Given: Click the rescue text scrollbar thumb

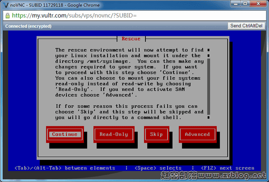Looking at the screenshot, I should point(208,86).
